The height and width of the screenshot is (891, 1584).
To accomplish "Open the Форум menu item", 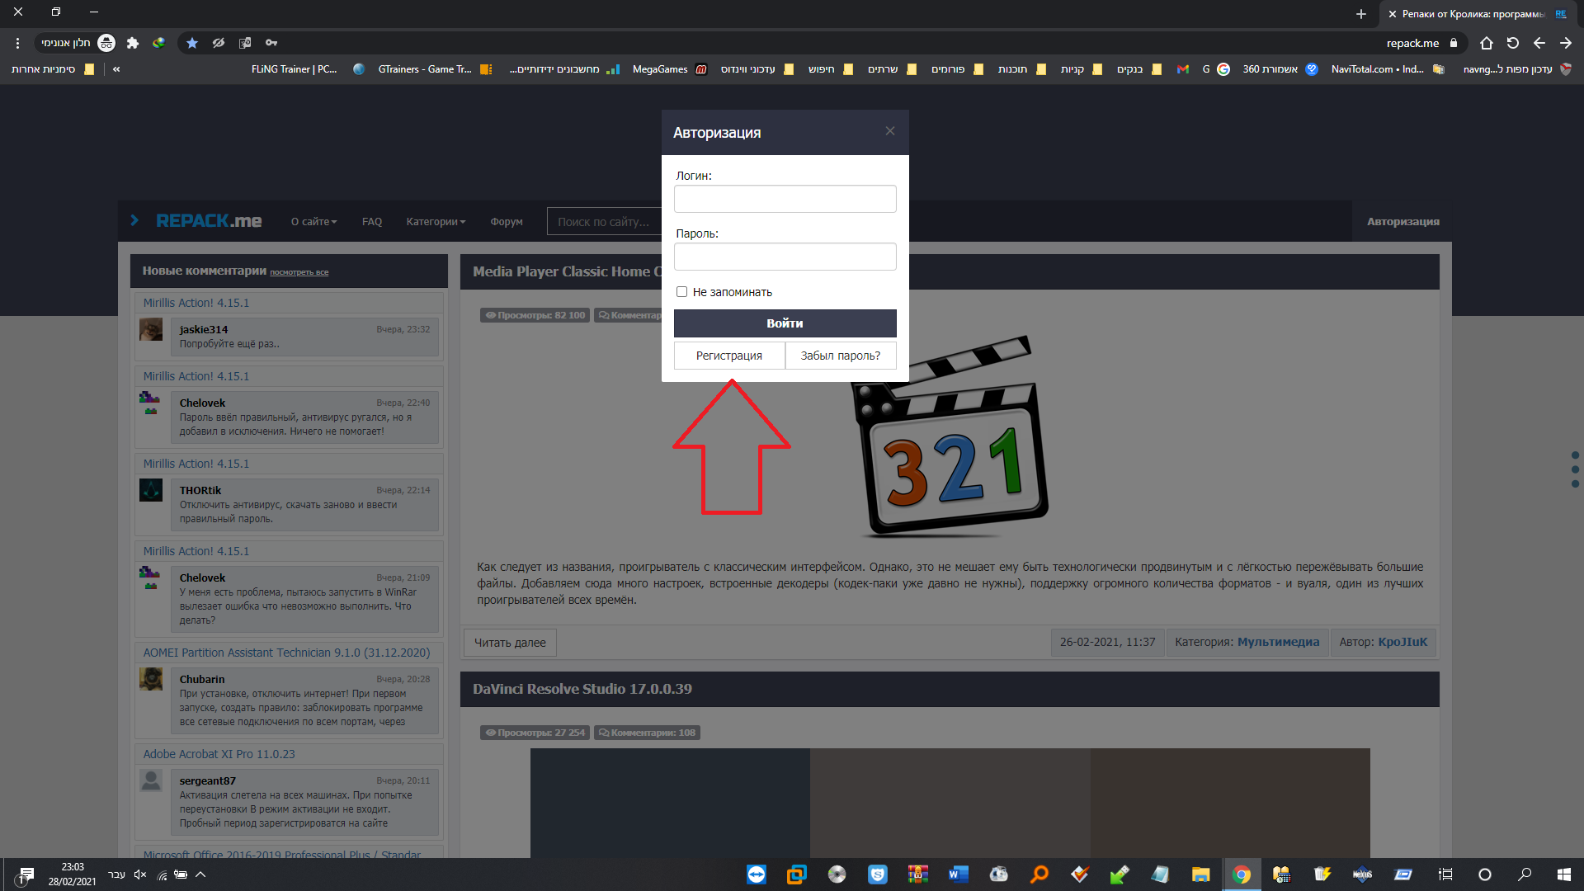I will (x=507, y=222).
